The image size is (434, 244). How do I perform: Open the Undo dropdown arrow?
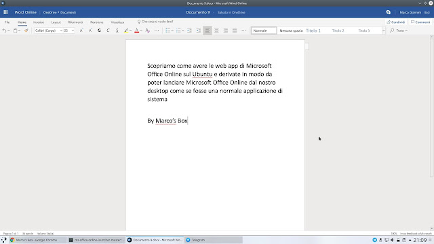(9, 30)
